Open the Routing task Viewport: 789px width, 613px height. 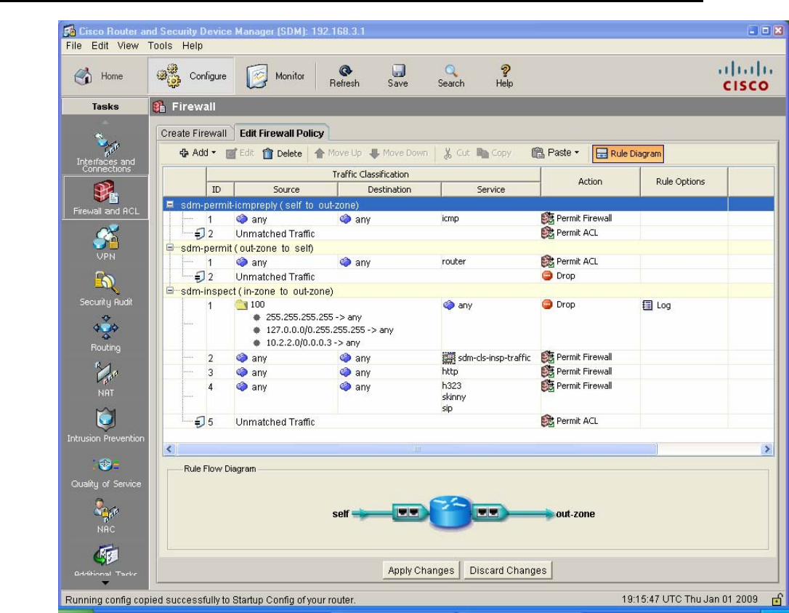(x=105, y=334)
